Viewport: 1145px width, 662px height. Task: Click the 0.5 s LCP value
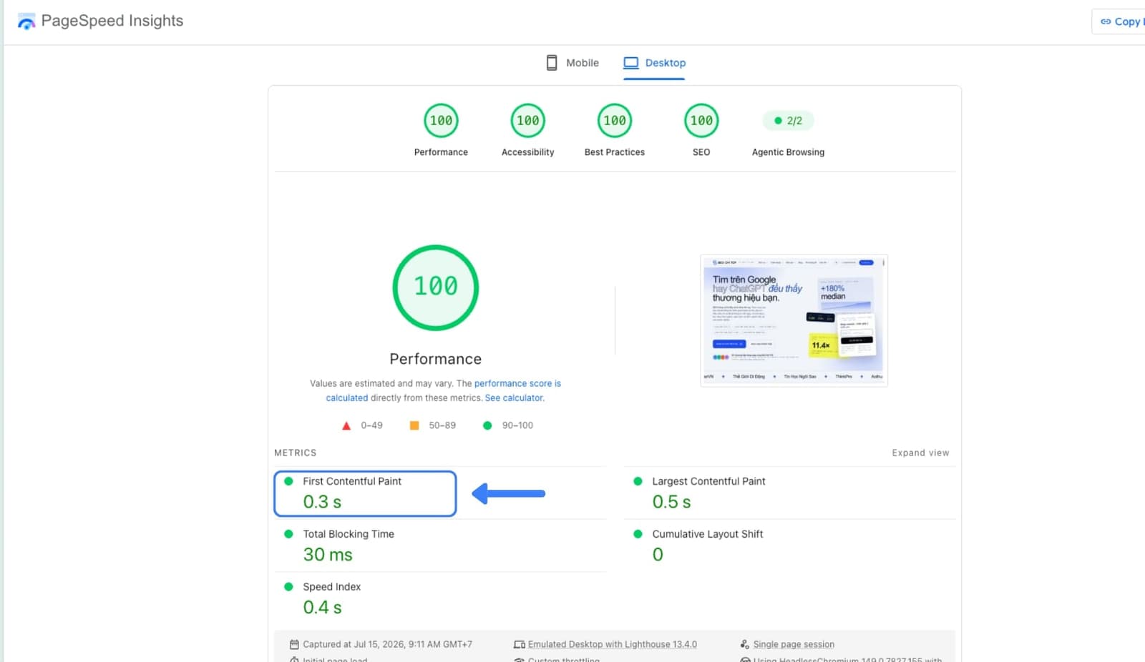[x=671, y=502]
